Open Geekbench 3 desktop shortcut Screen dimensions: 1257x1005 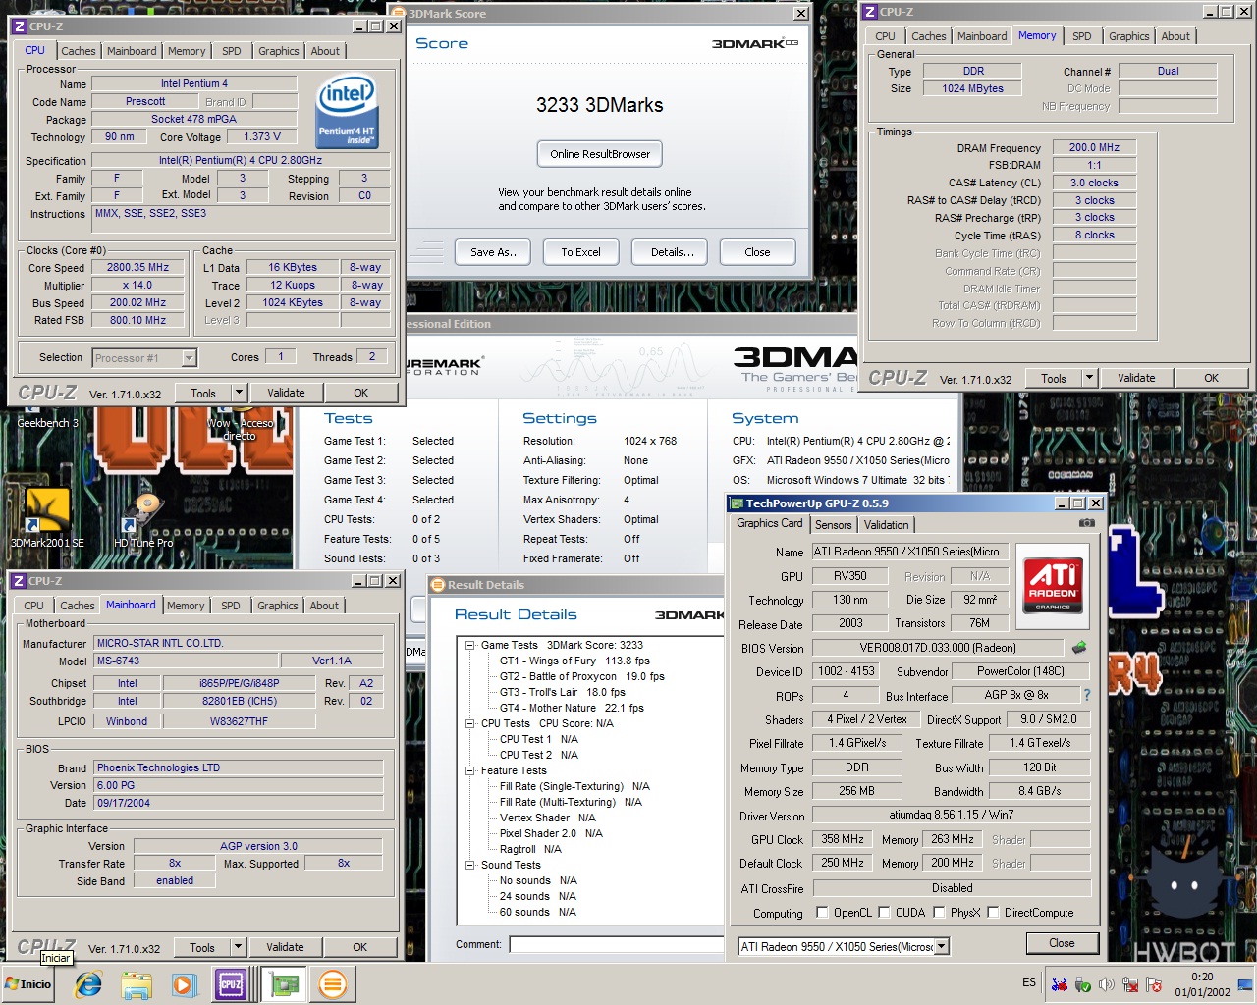tap(47, 422)
